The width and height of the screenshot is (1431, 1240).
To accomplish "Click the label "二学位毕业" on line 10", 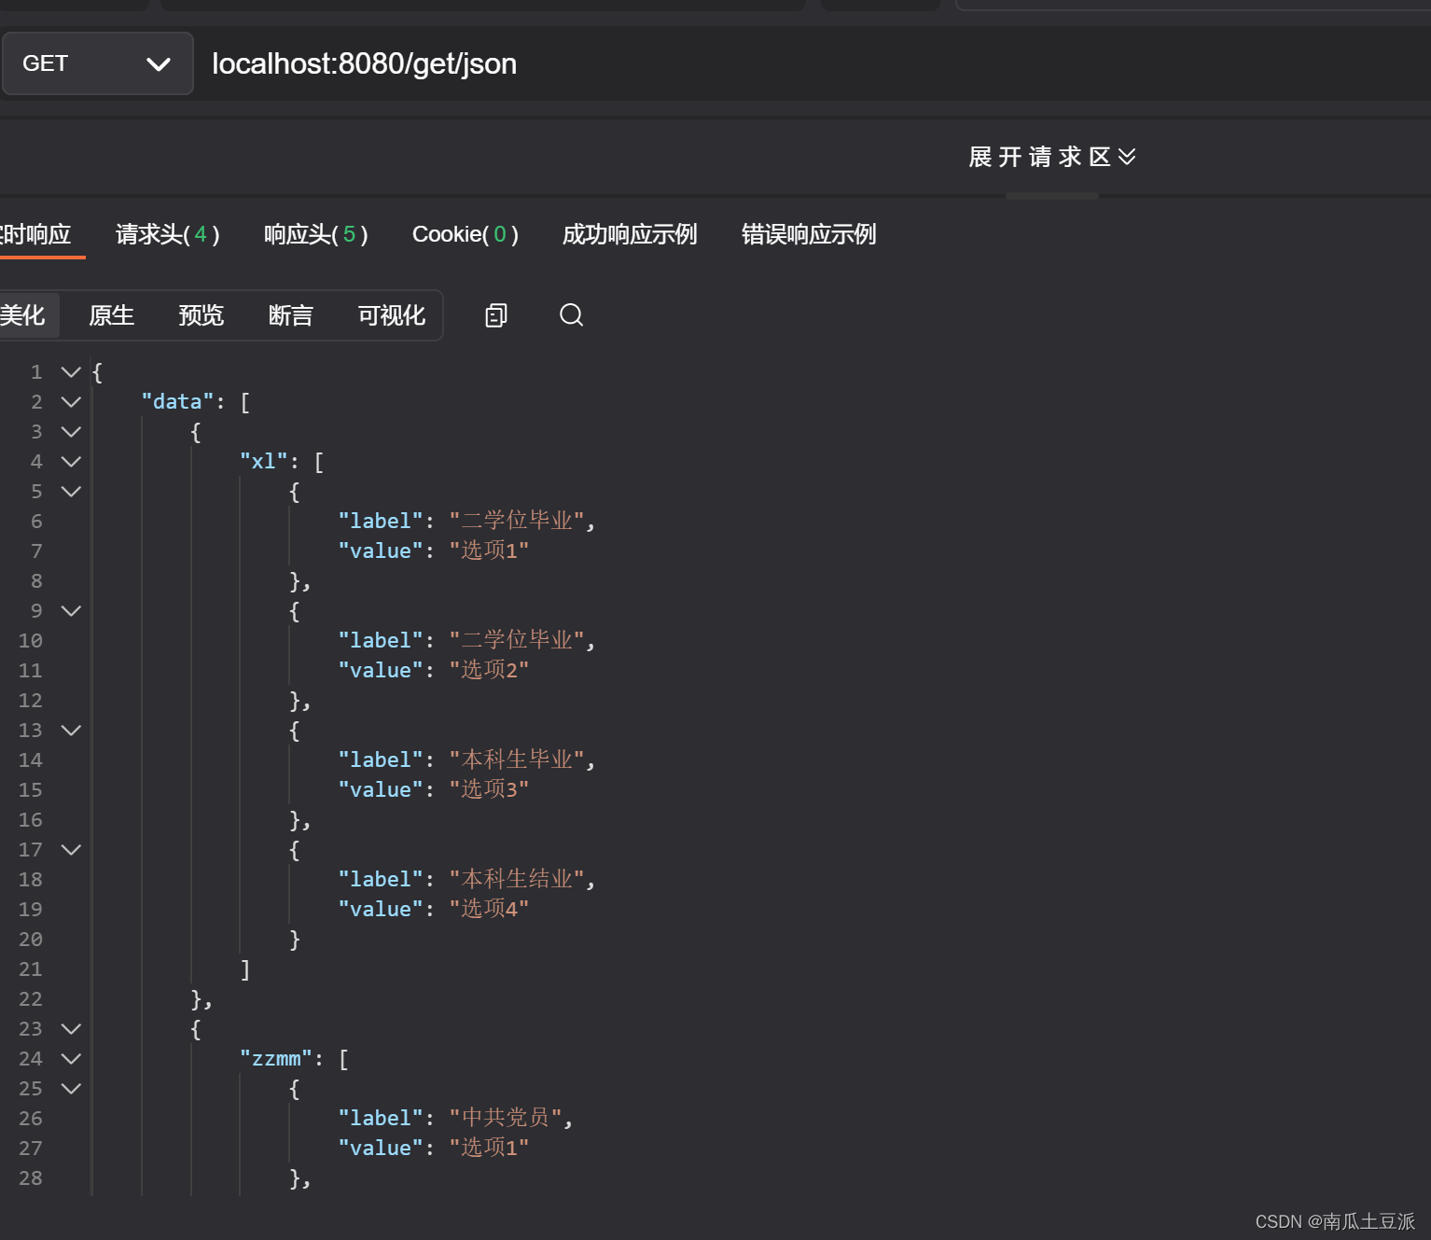I will pyautogui.click(x=517, y=640).
